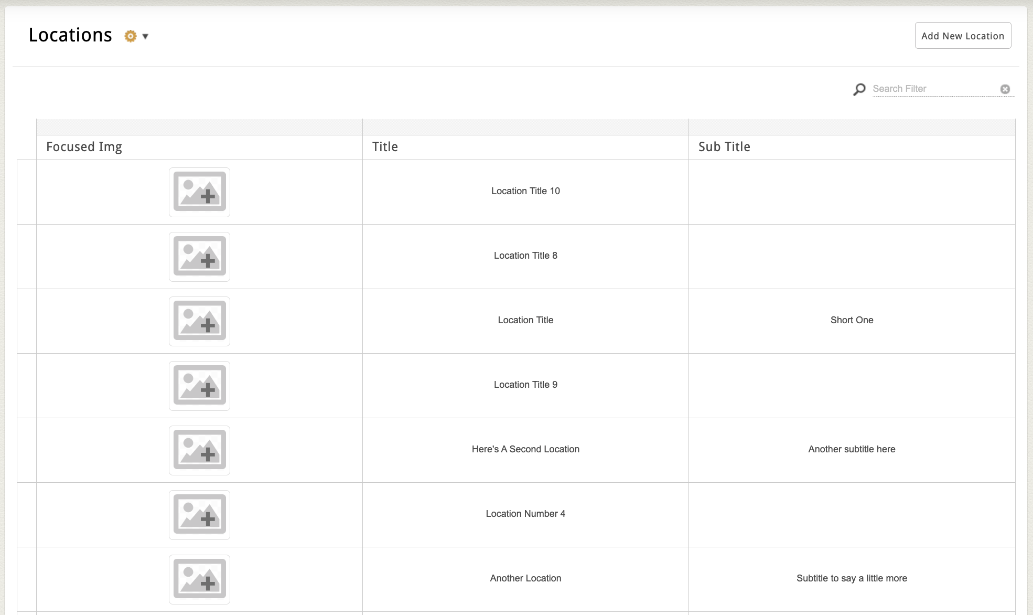Viewport: 1033px width, 615px height.
Task: Open the Here's A Second Location entry
Action: click(x=525, y=449)
